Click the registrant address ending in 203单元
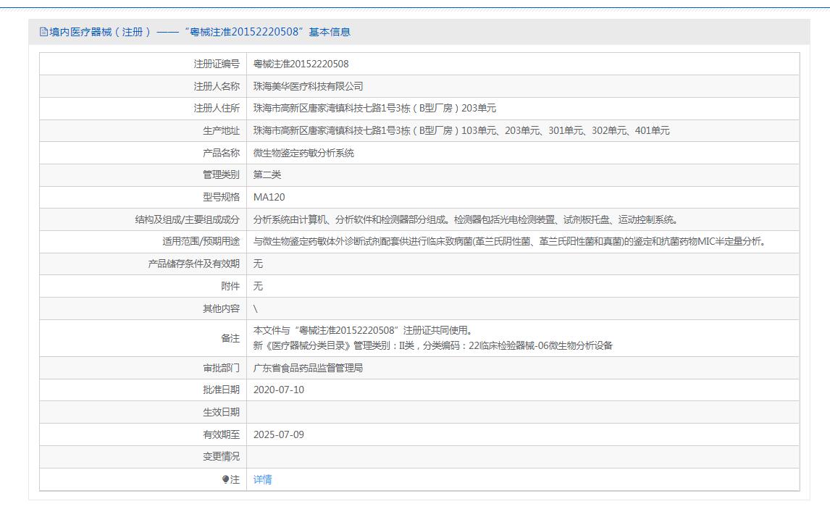830x517 pixels. click(x=374, y=109)
